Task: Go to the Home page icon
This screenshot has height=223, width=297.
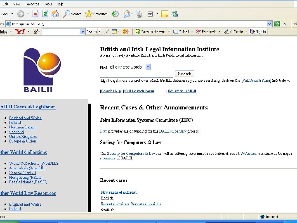Action: 55,14
